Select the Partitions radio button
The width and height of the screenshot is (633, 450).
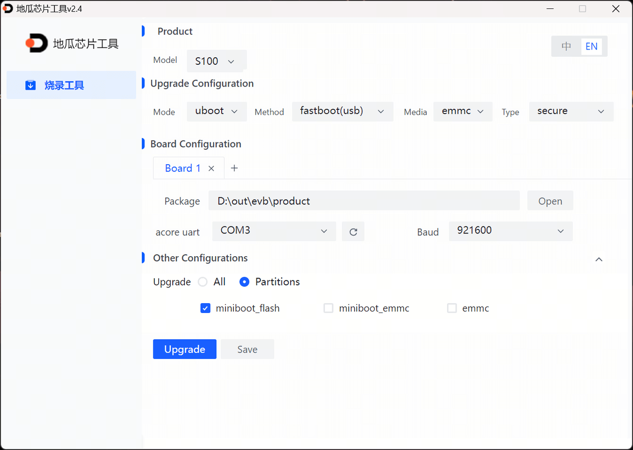[244, 282]
